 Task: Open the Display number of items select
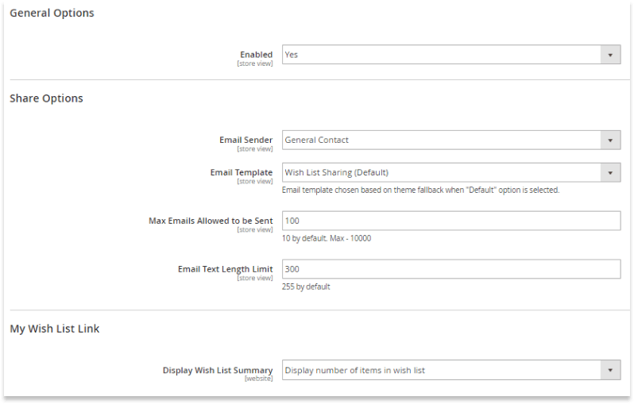451,370
